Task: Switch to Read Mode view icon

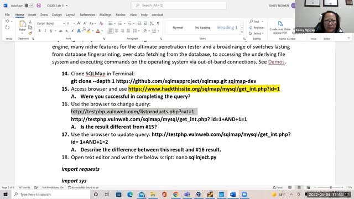Action: [x=290, y=187]
